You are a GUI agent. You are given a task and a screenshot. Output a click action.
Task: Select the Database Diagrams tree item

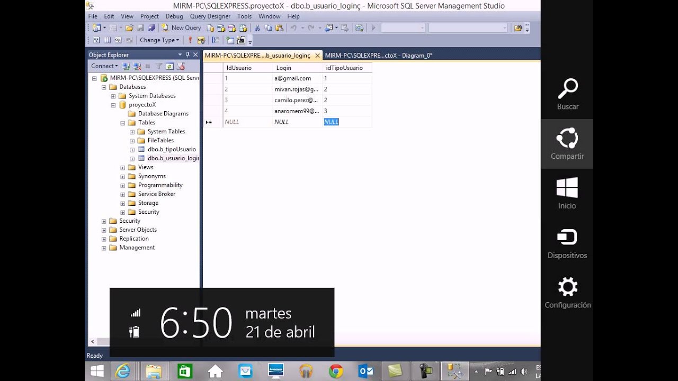pos(163,114)
